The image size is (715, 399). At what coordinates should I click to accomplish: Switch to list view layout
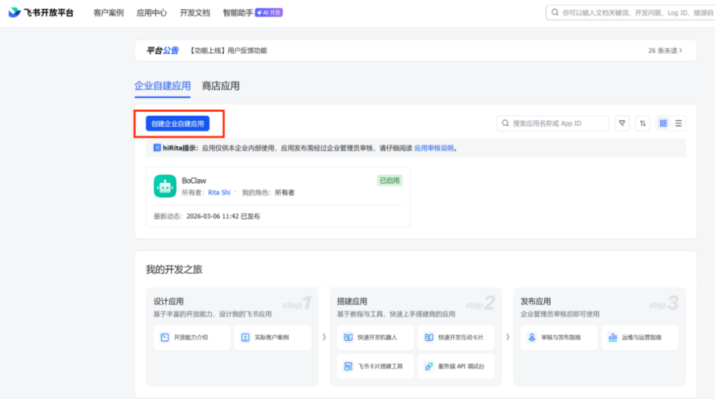(x=679, y=123)
